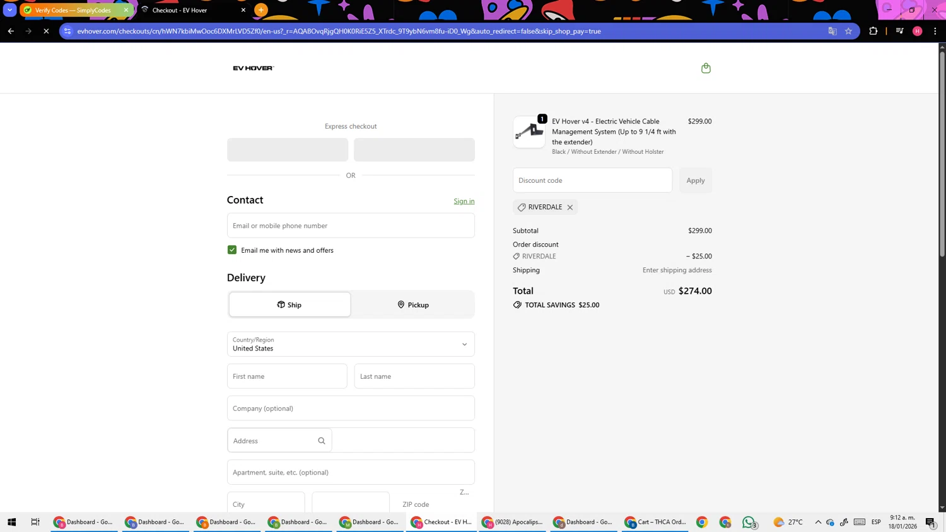
Task: Open the Chrome three-dot menu
Action: [935, 31]
